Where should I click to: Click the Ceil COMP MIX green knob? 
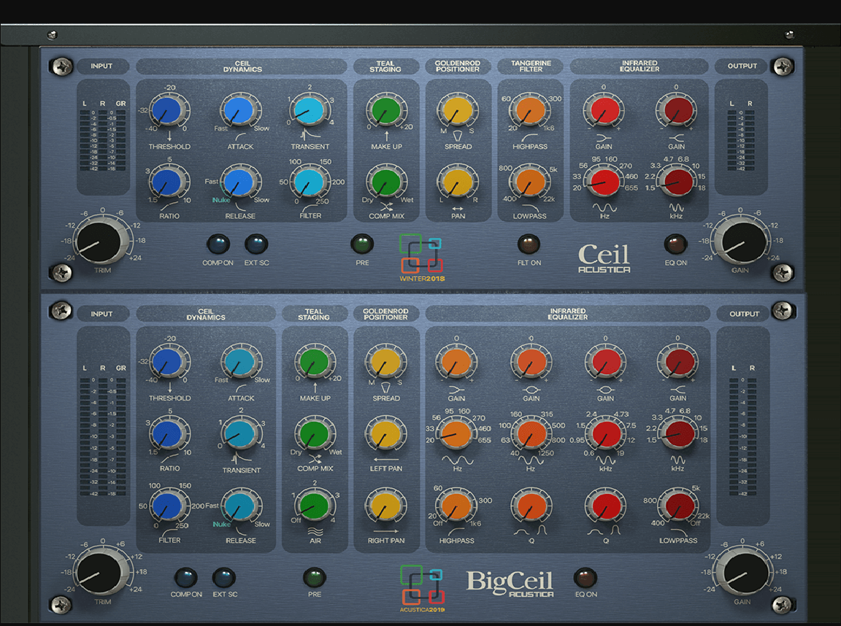pos(386,182)
